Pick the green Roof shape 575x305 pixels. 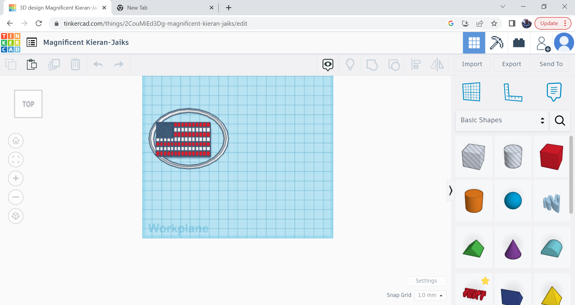pos(473,248)
